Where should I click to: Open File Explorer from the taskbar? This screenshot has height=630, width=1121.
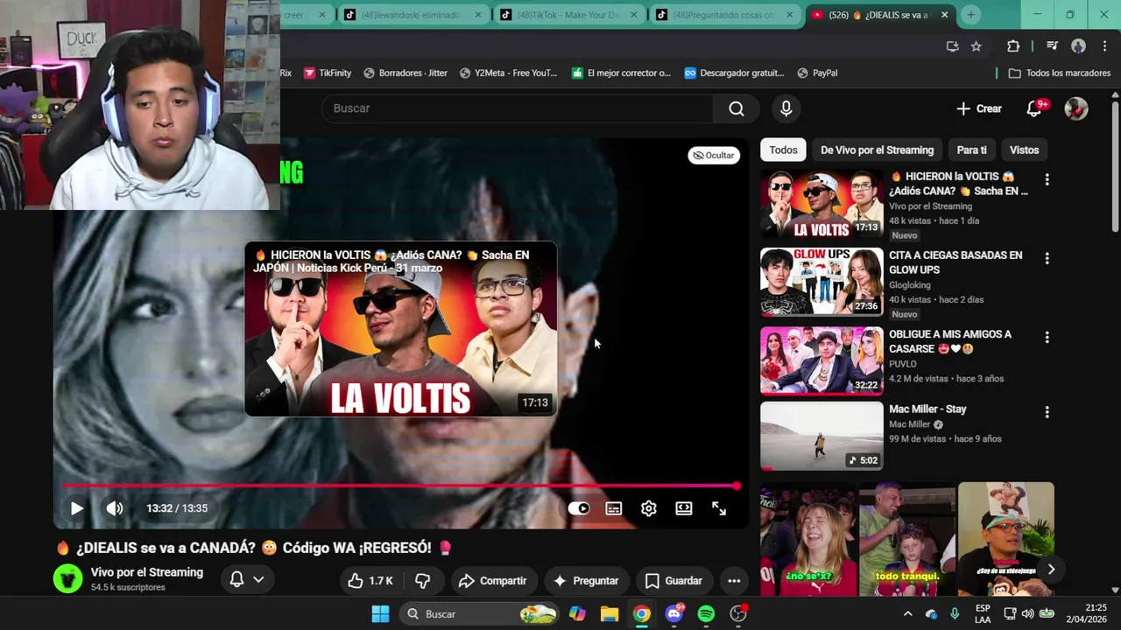pyautogui.click(x=610, y=614)
